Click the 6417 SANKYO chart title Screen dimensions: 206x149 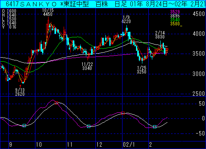coord(31,4)
